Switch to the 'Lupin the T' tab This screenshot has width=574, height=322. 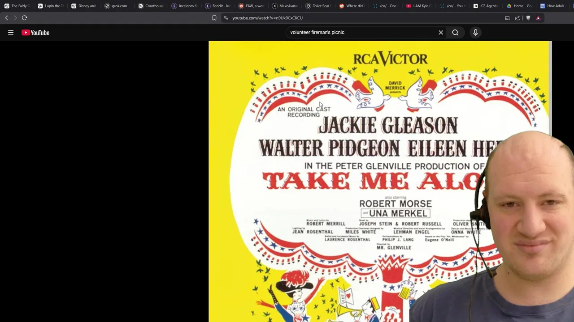coord(50,6)
